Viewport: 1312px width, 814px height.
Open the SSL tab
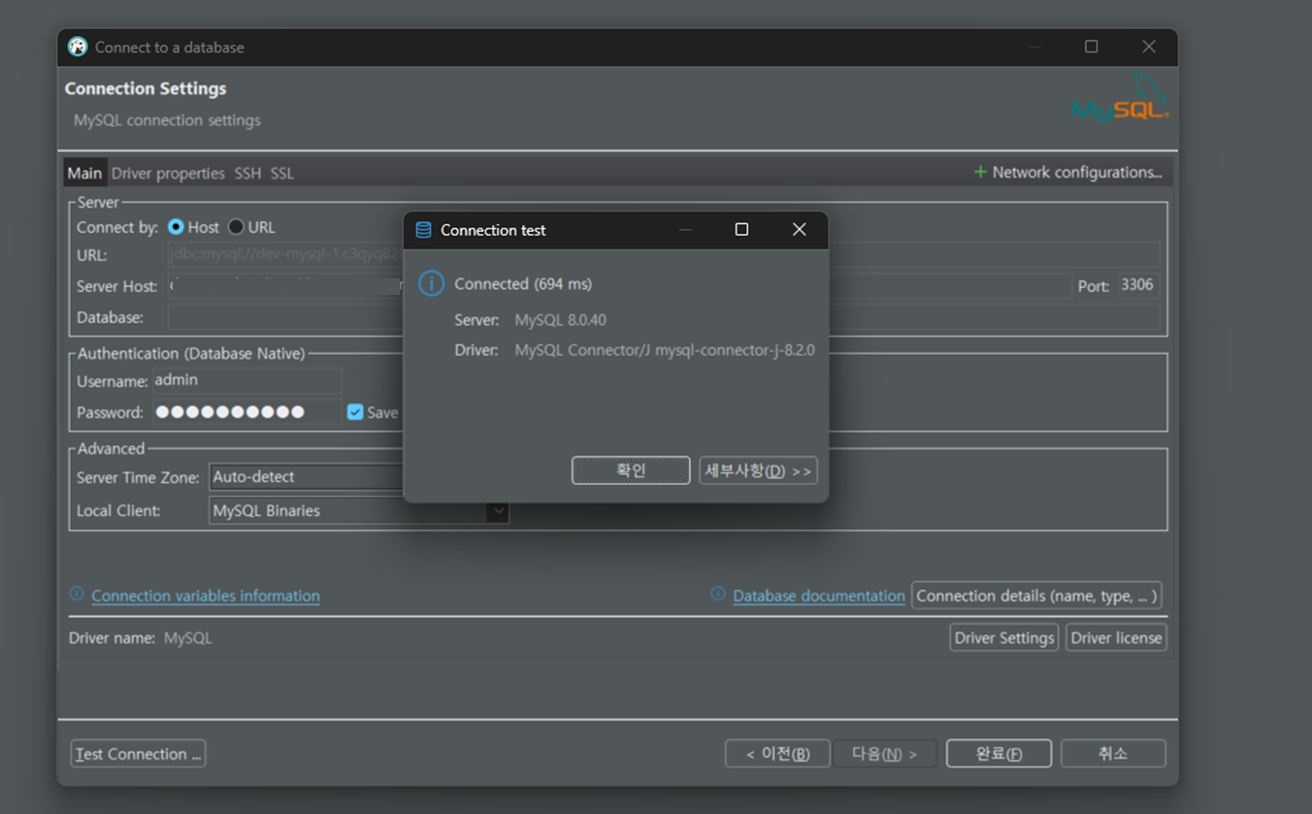282,173
